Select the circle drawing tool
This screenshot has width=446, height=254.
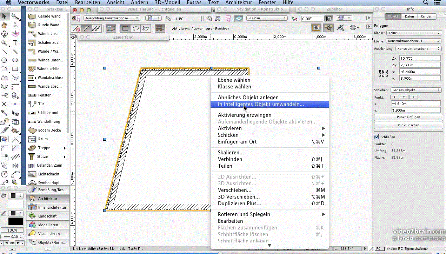(x=4, y=60)
